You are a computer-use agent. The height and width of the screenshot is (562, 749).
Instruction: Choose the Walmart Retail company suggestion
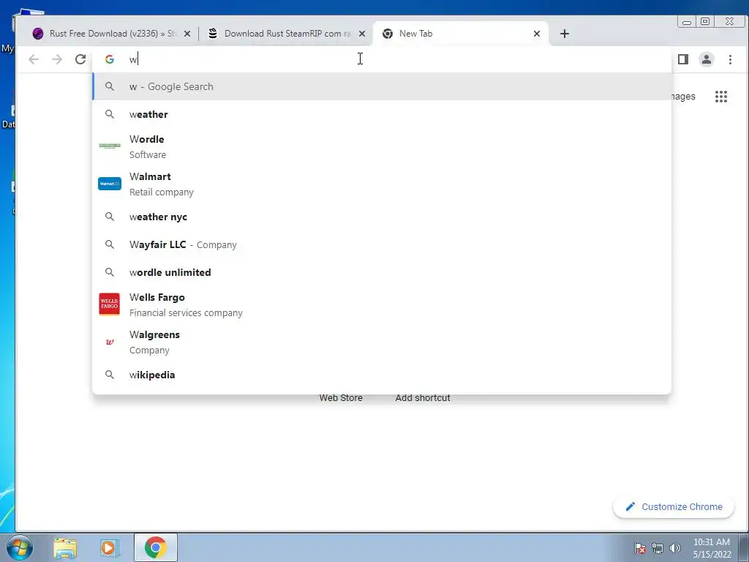pos(382,184)
